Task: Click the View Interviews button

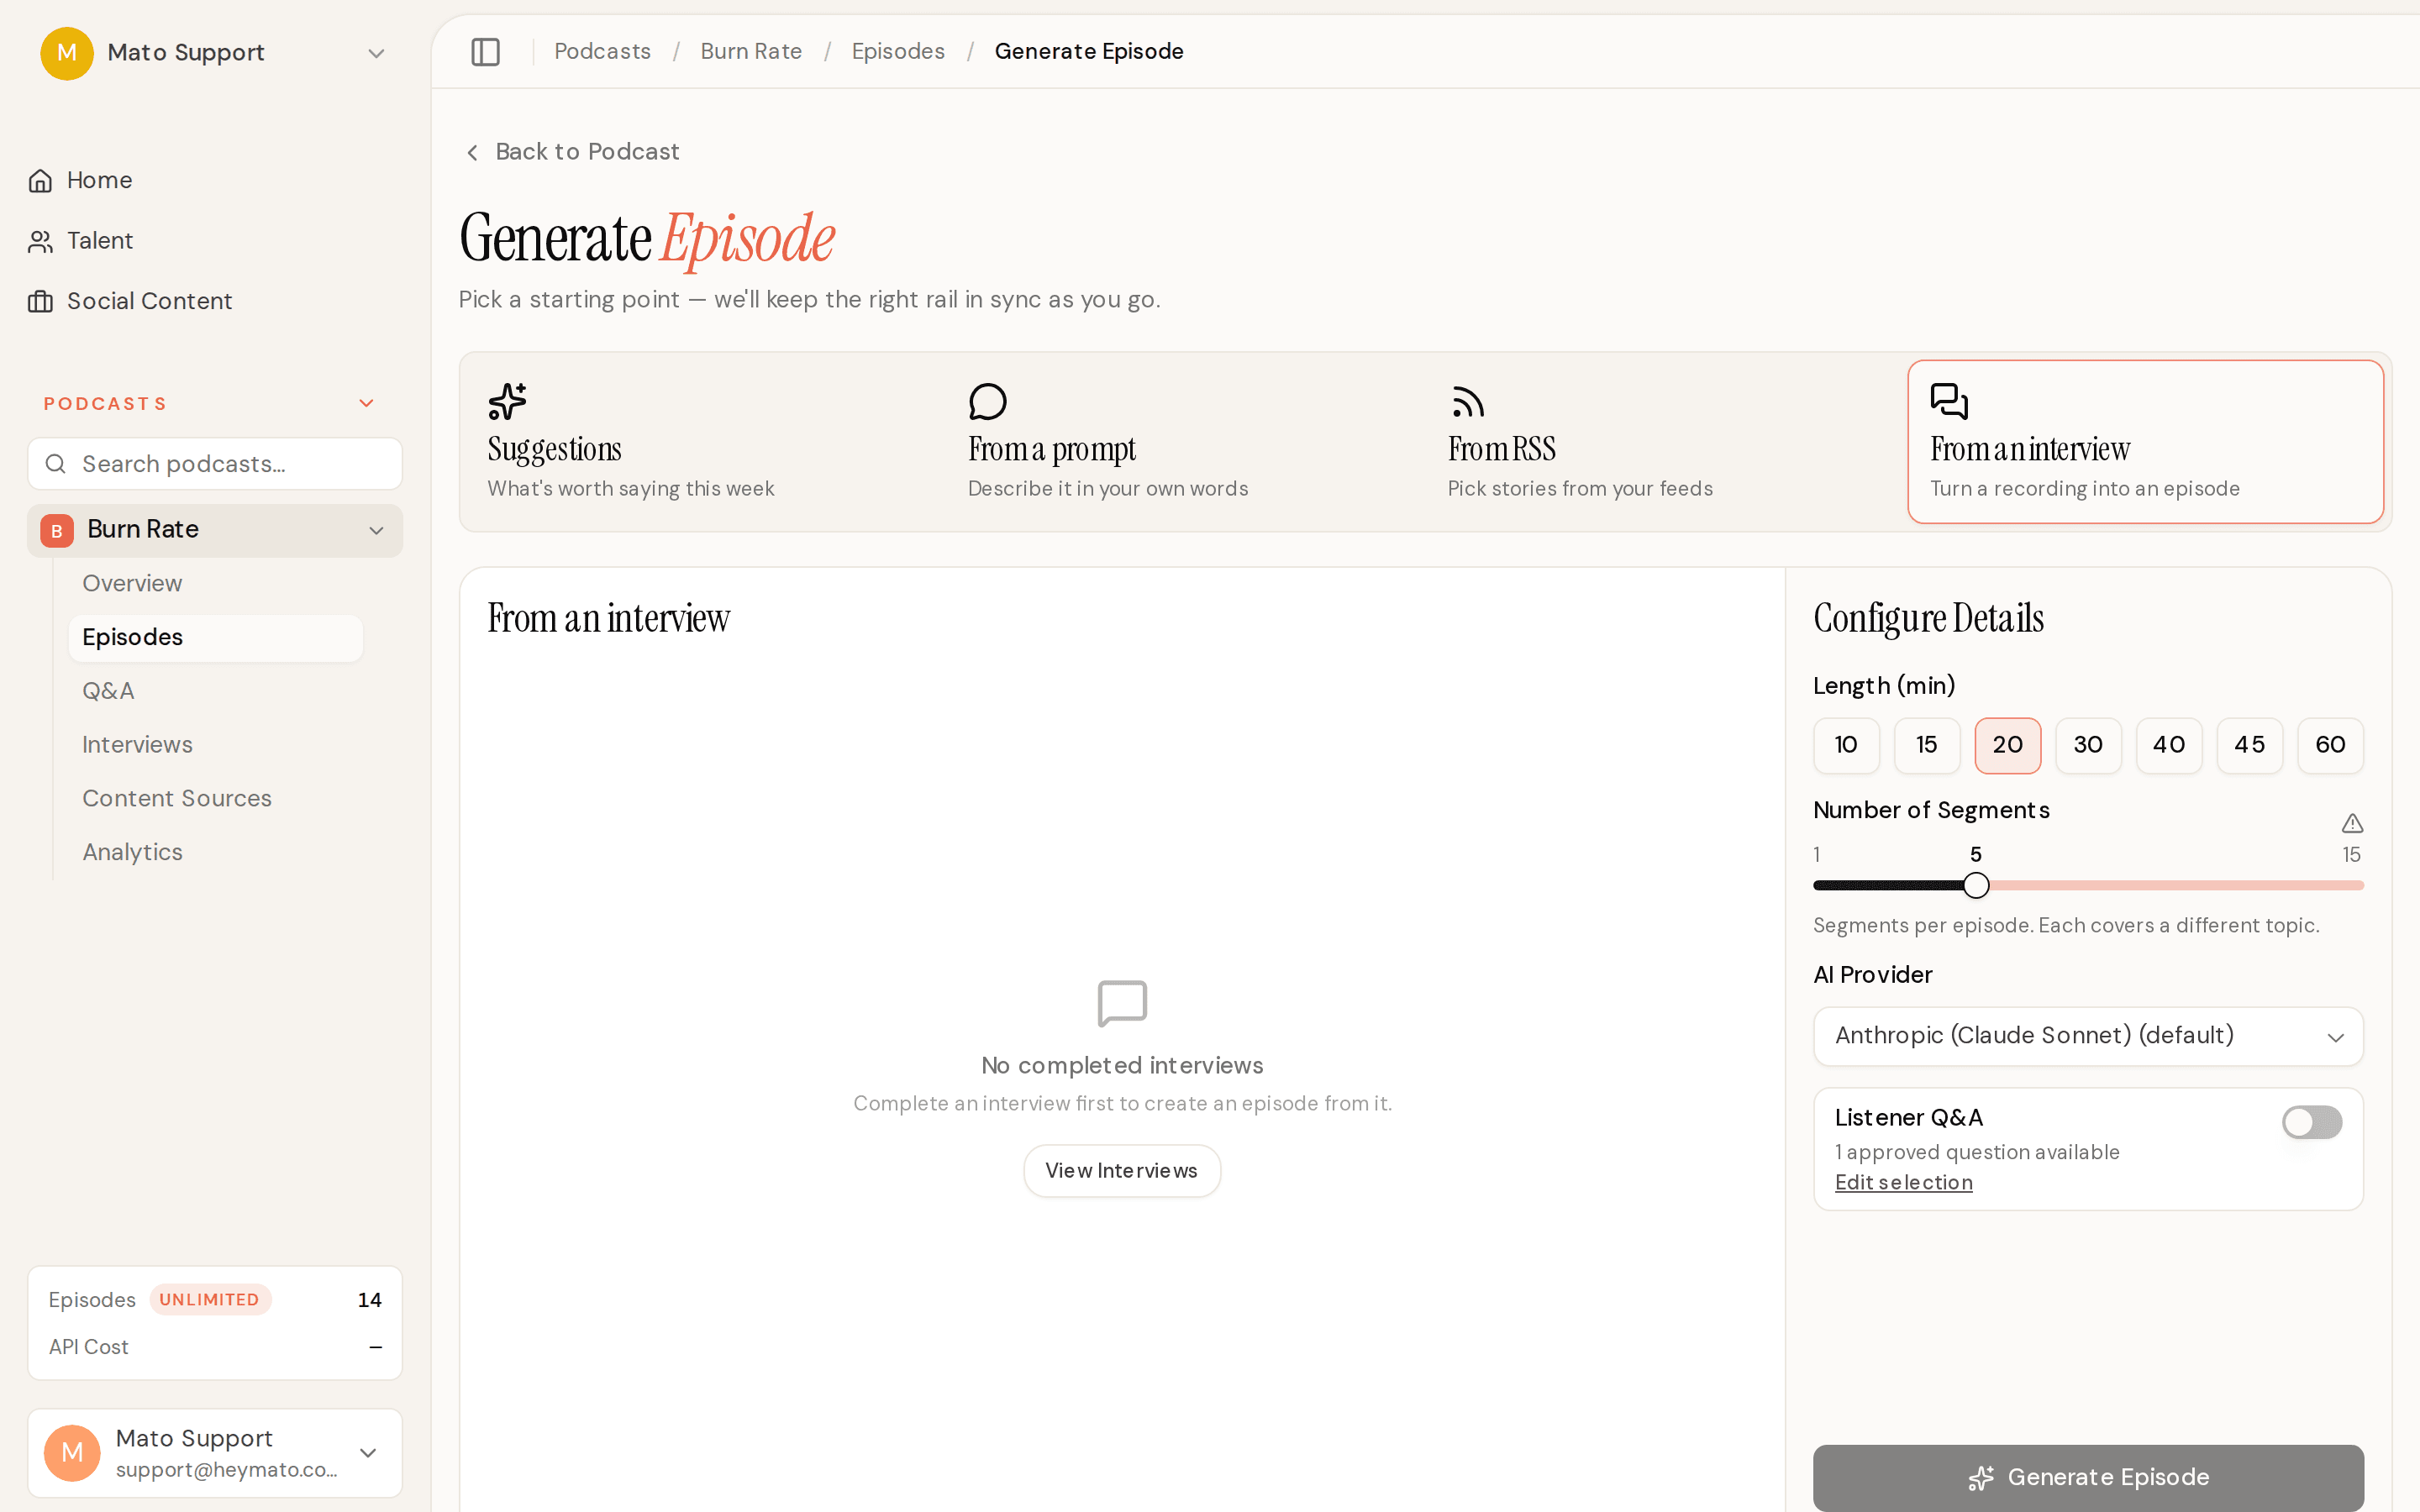Action: point(1121,1171)
